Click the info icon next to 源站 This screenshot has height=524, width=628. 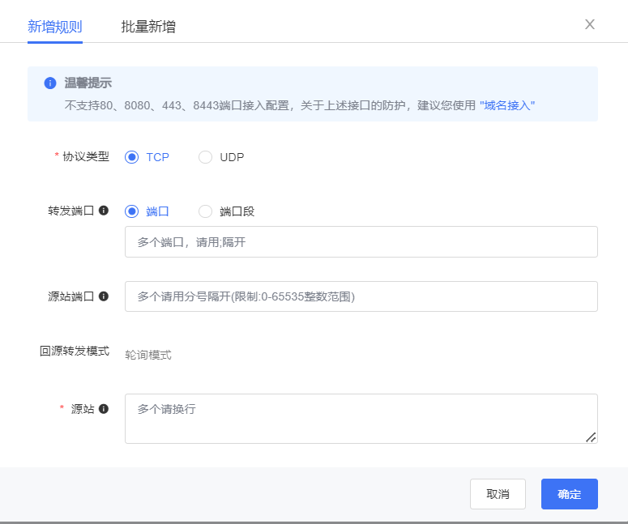click(104, 409)
